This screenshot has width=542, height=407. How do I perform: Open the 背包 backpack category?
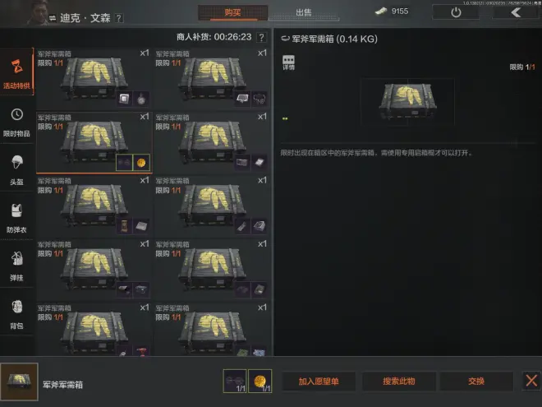point(17,313)
